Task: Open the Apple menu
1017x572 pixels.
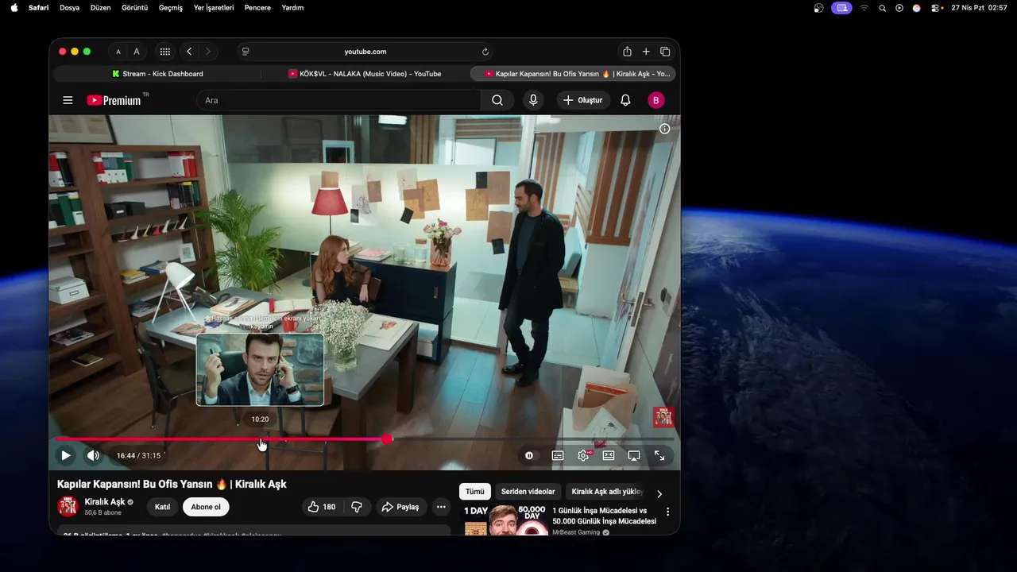Action: coord(14,7)
